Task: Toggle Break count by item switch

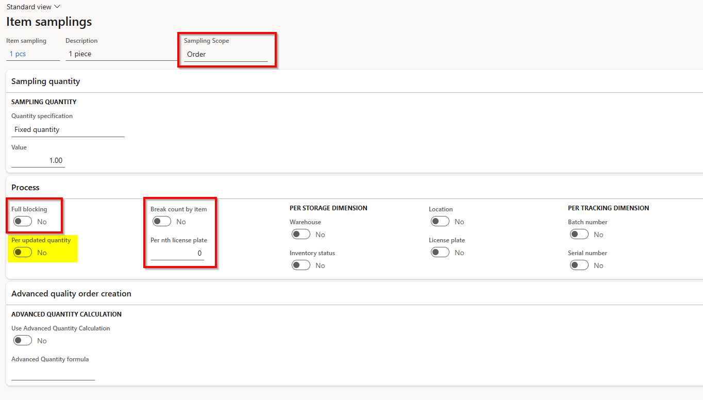Action: coord(162,222)
